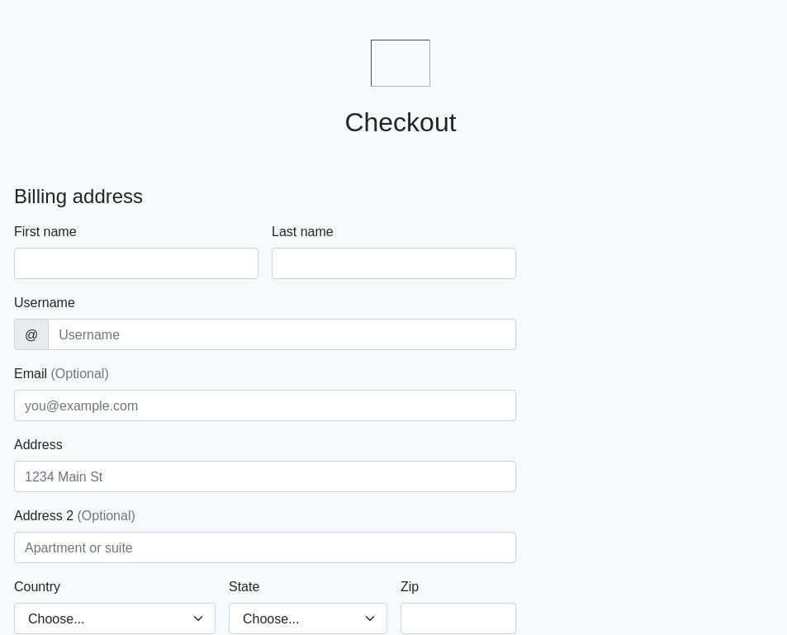Select the Username input field
This screenshot has width=787, height=635.
[282, 334]
